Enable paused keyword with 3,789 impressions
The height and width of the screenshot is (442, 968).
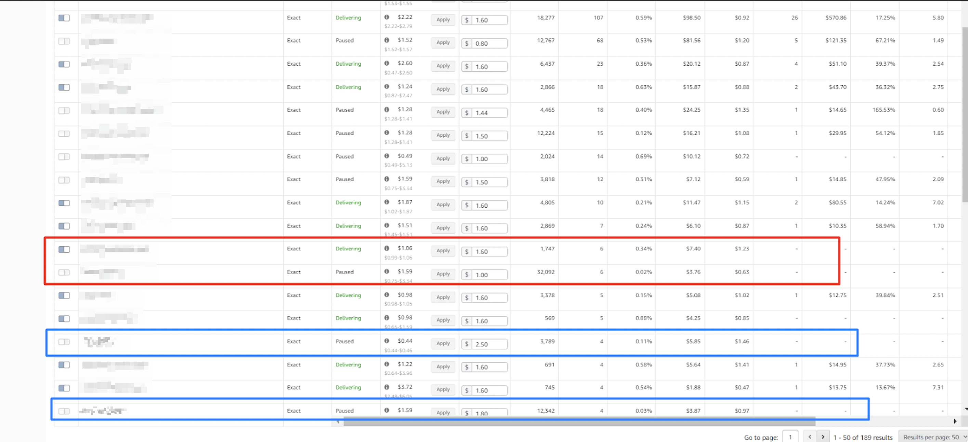64,342
